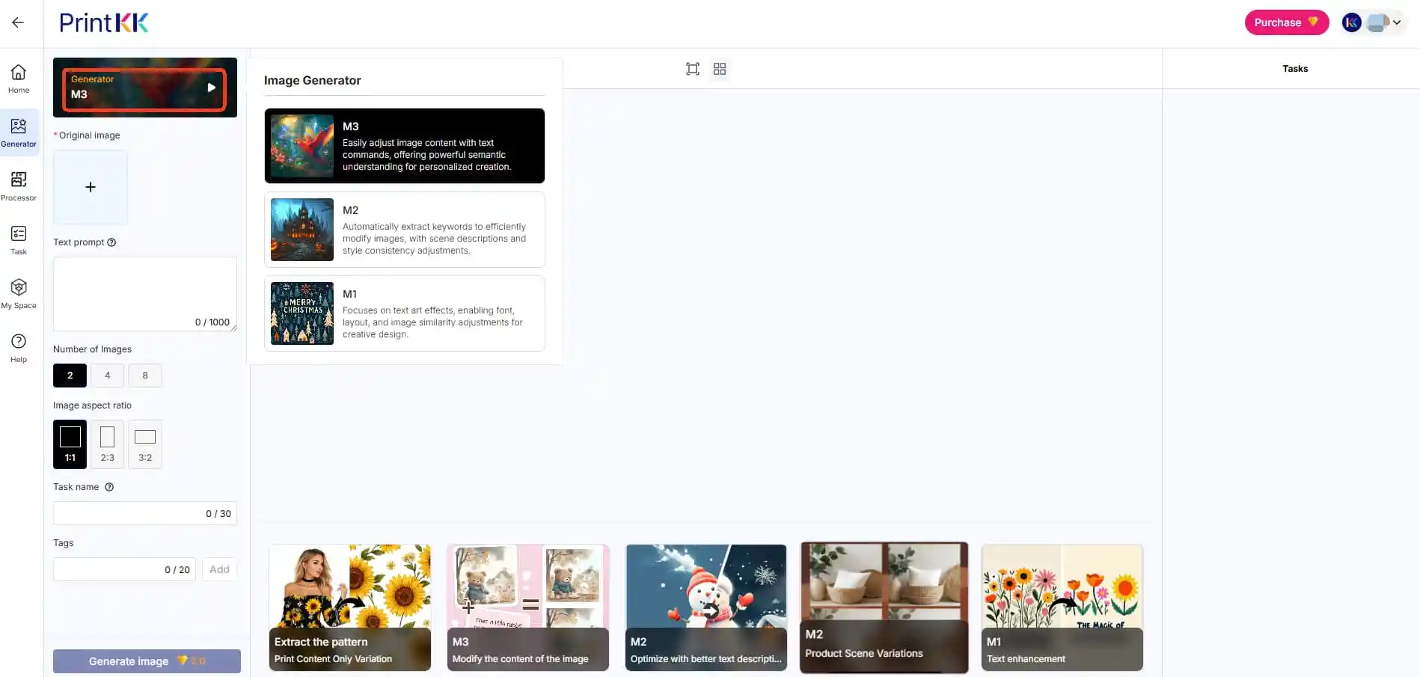Open the Home sidebar icon

(19, 79)
